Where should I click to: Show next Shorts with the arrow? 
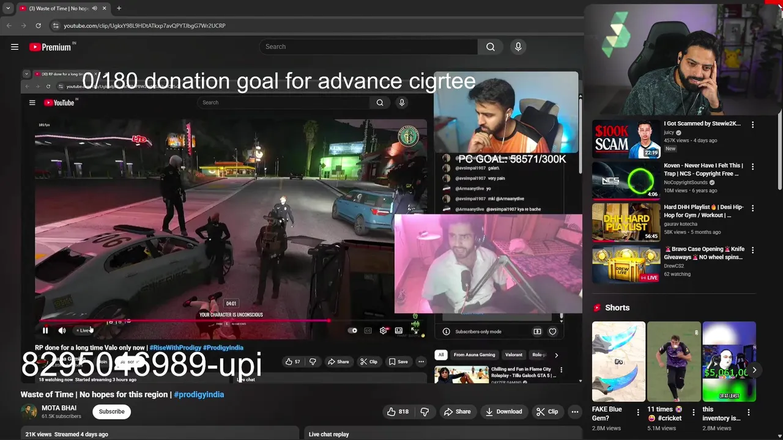754,370
